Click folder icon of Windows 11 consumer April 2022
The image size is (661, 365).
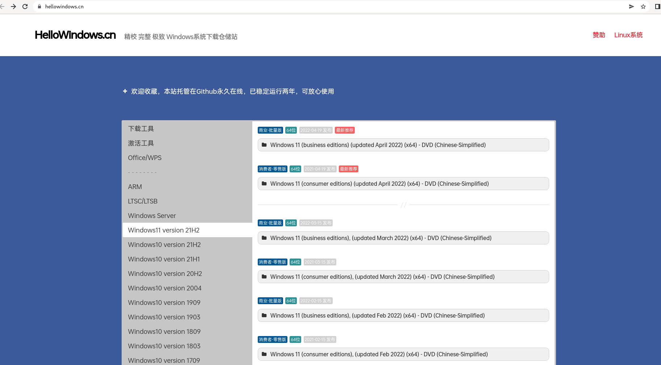(264, 184)
